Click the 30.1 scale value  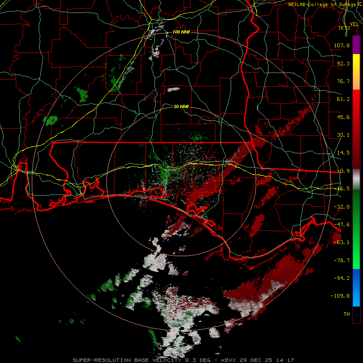coord(343,135)
